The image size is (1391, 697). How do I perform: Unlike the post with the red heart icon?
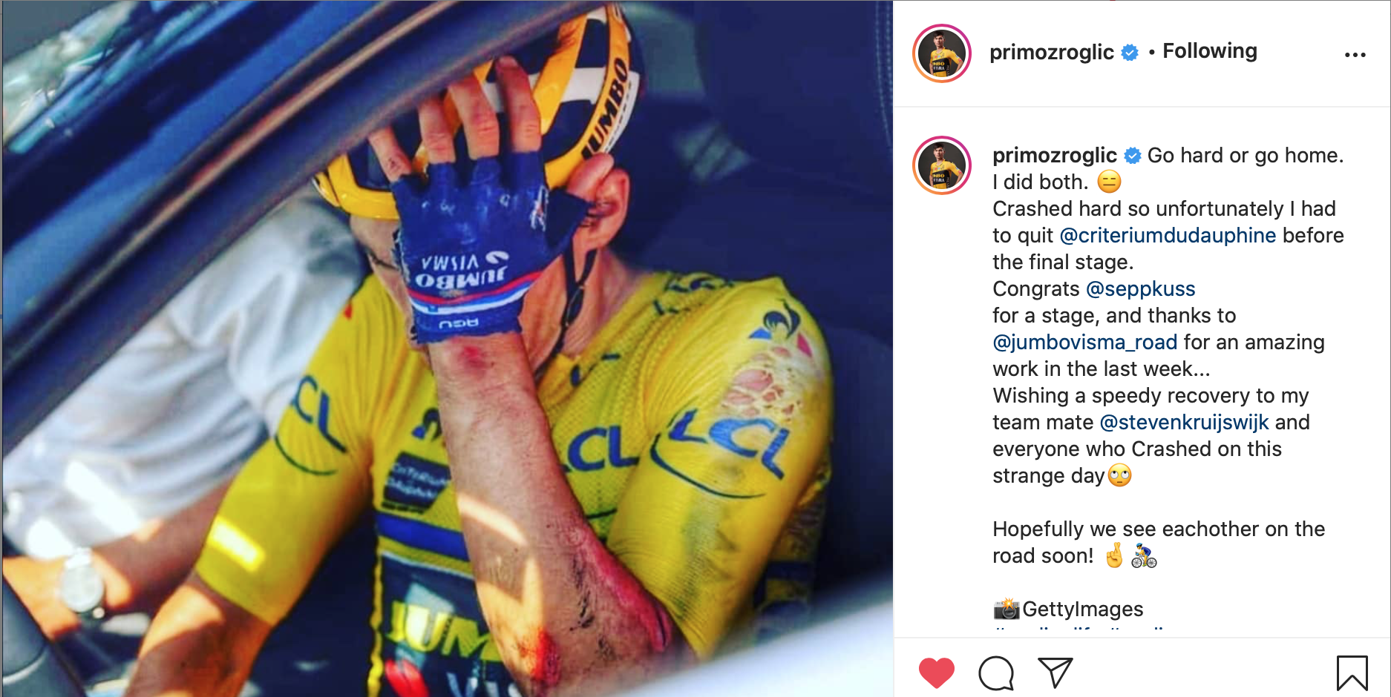[x=936, y=673]
